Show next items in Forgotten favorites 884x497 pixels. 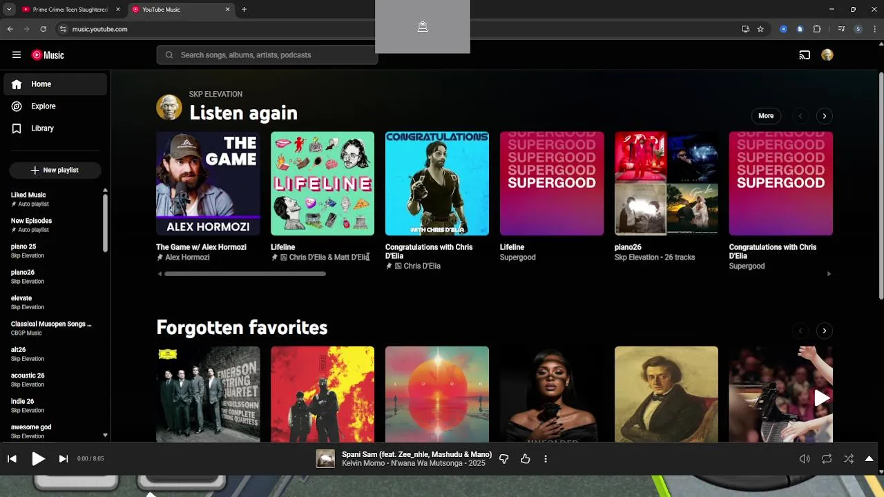click(824, 331)
